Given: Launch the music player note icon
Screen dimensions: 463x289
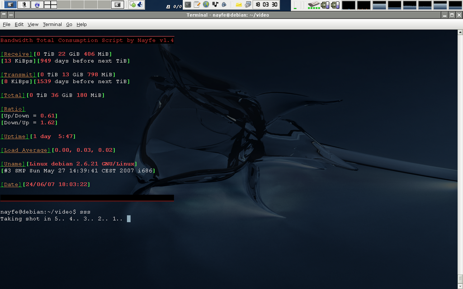Looking at the screenshot, I should 215,5.
